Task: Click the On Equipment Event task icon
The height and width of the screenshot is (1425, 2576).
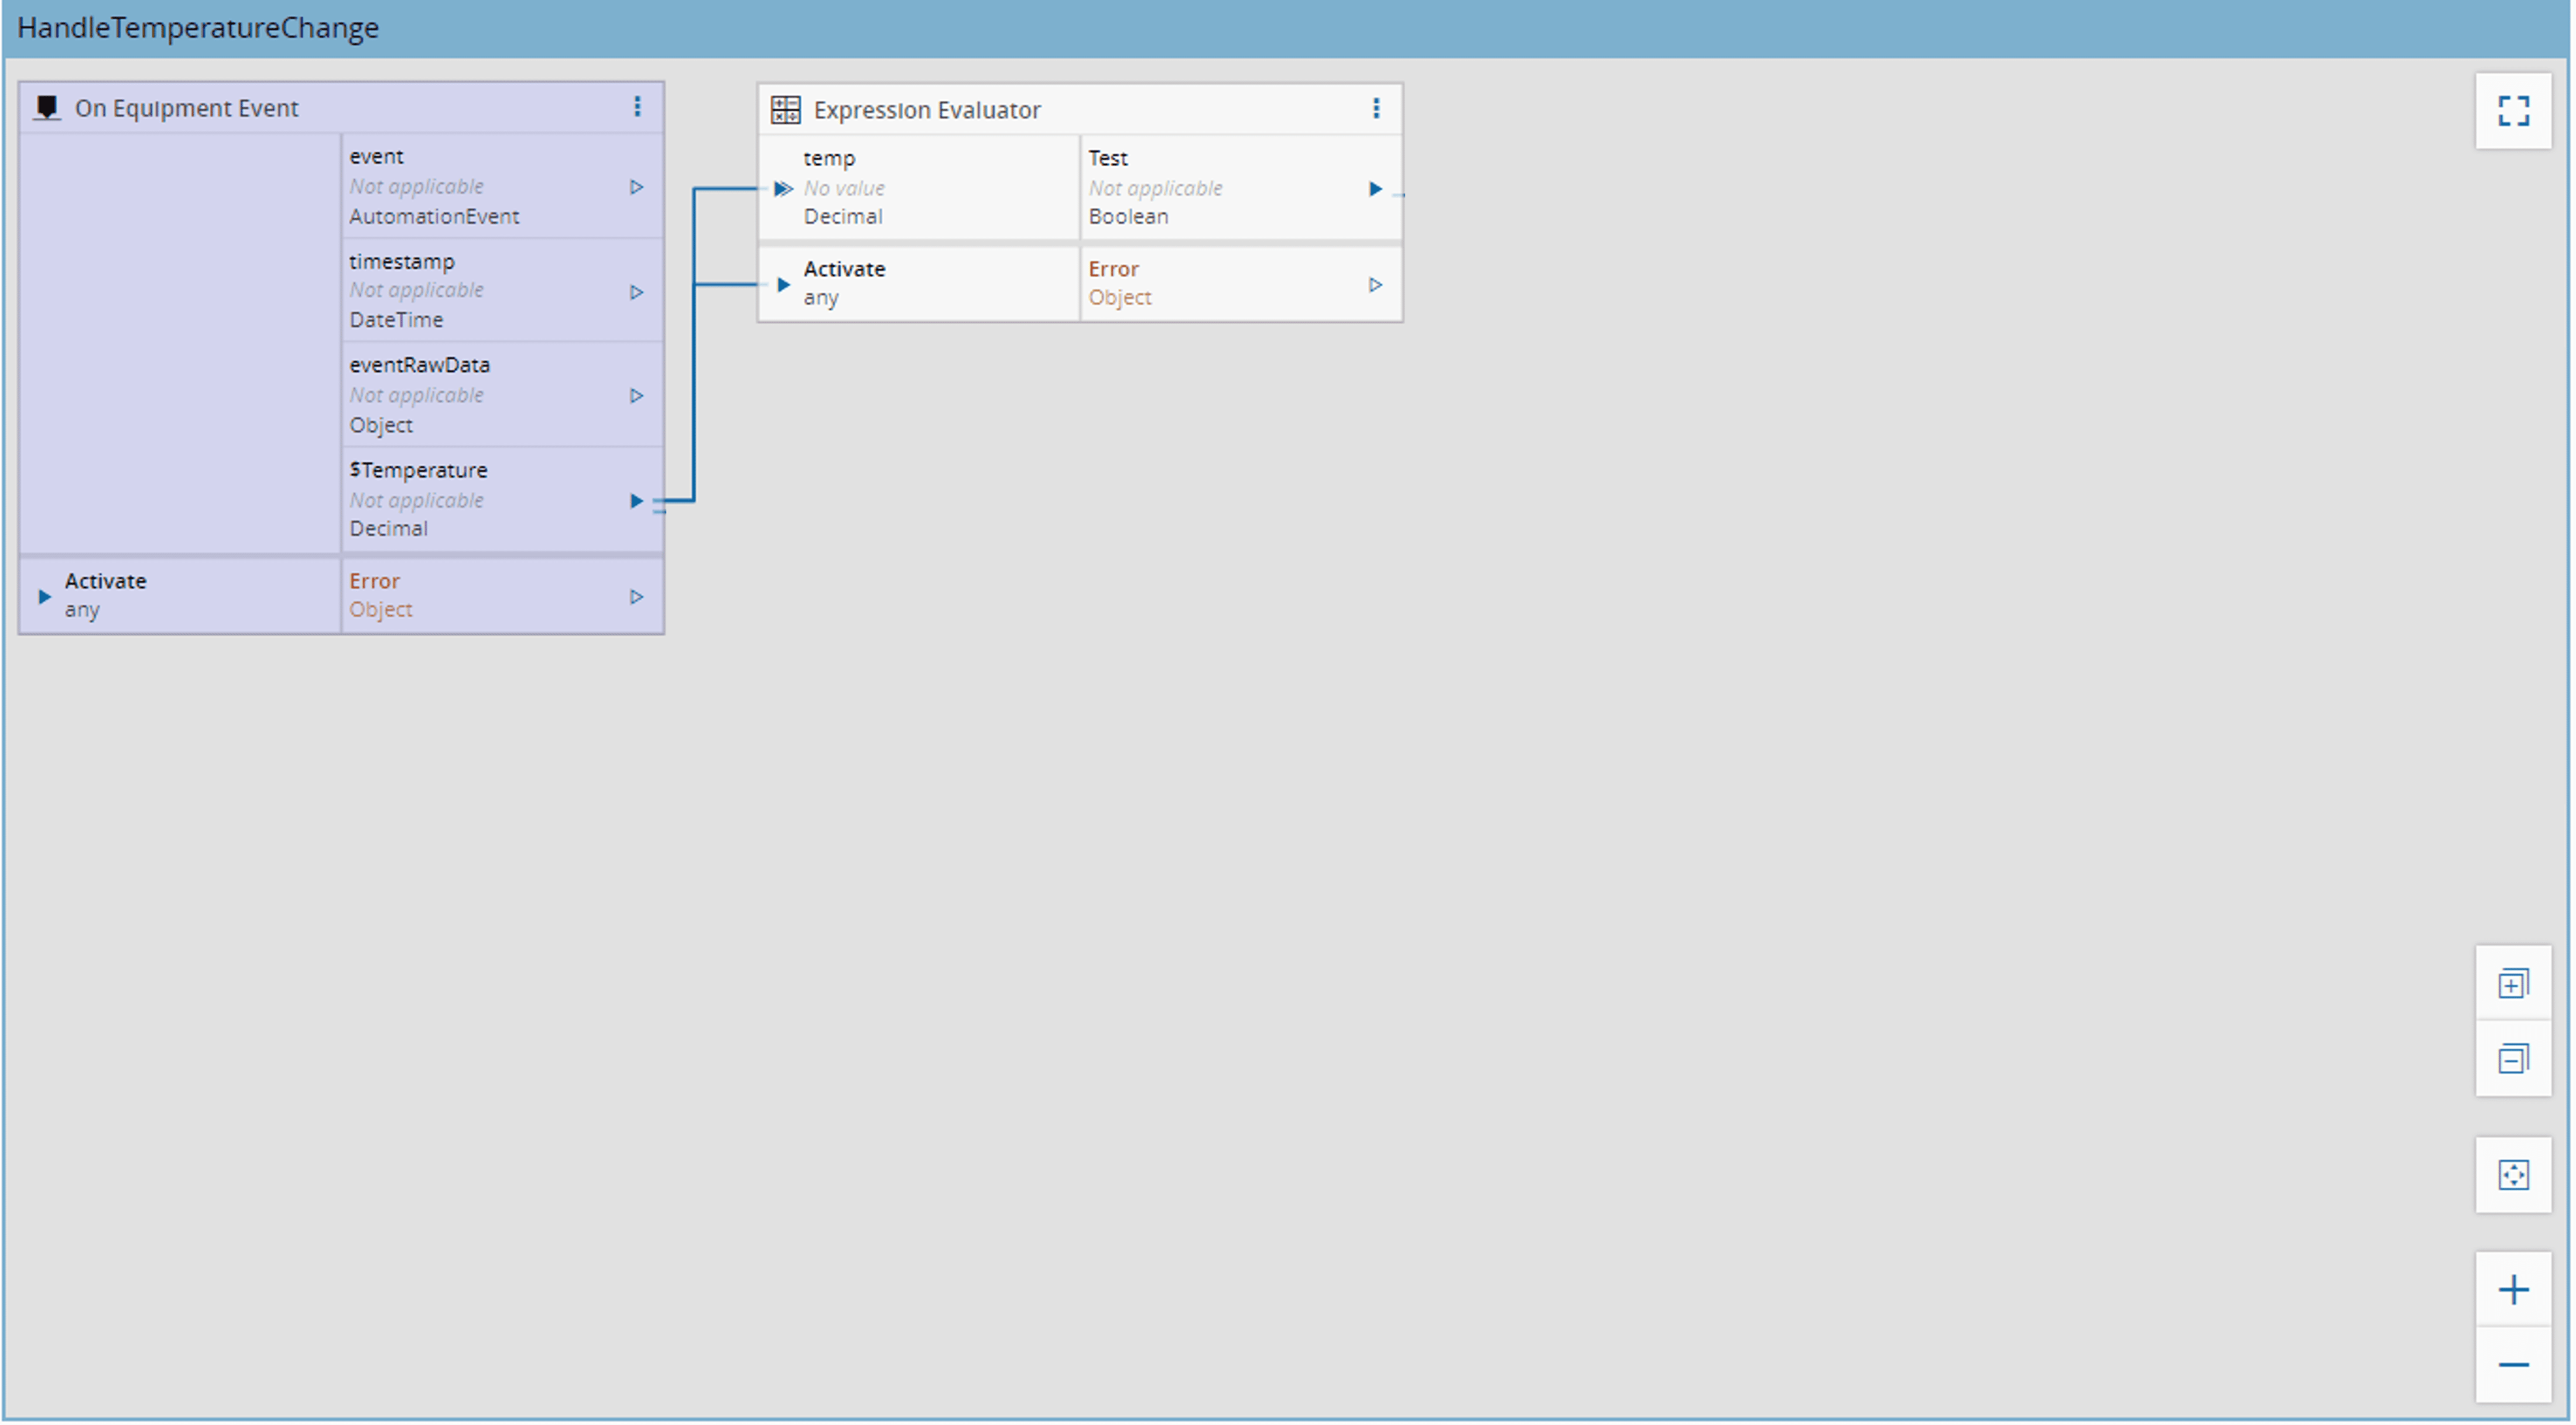Action: click(46, 107)
